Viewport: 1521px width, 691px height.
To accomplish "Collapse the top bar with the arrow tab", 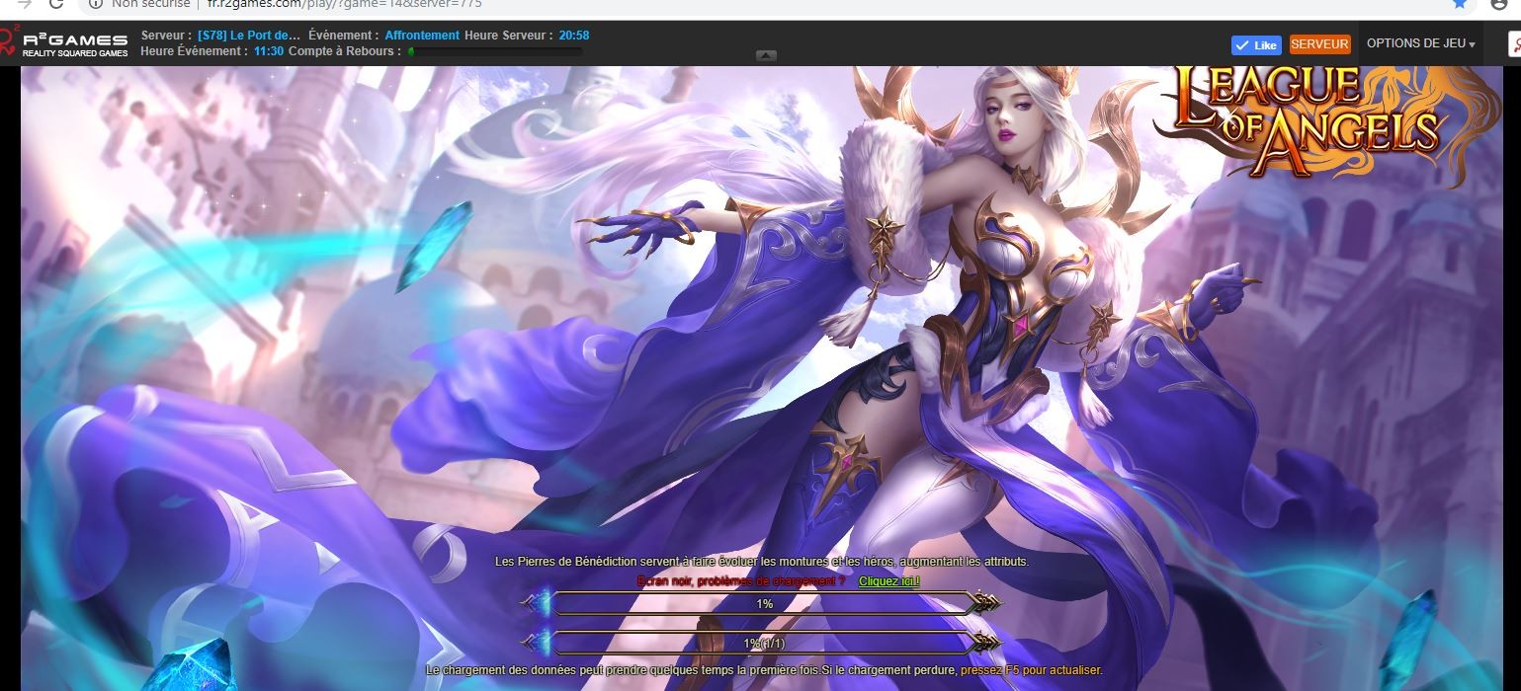I will pos(766,55).
